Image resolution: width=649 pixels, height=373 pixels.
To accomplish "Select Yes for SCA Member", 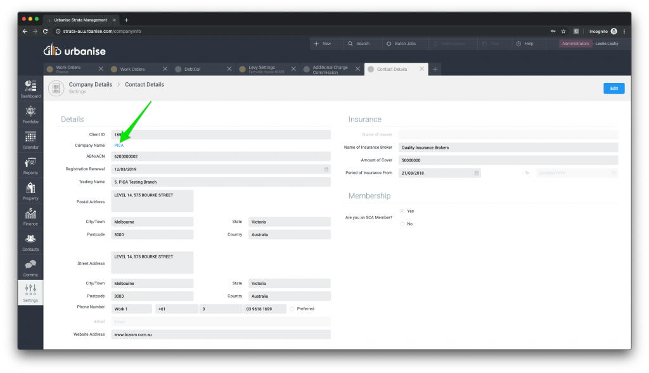I will (x=402, y=211).
